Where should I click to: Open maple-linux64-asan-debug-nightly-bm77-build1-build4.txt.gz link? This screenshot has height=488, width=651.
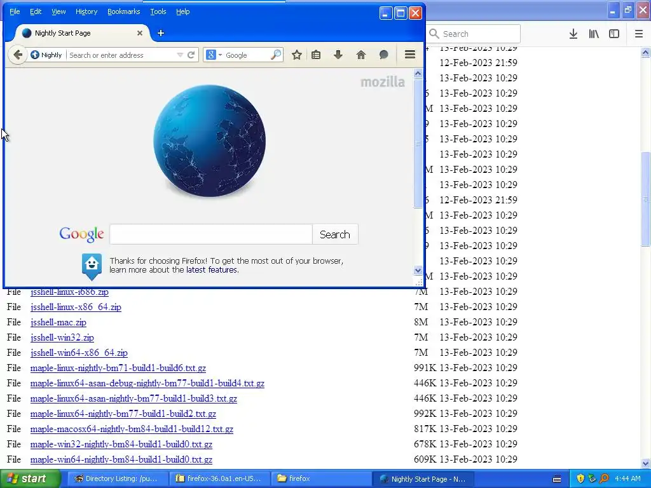(x=147, y=383)
